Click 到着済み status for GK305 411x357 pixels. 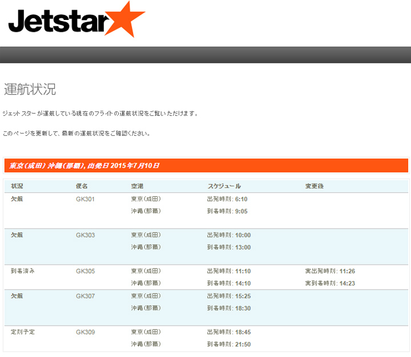22,271
